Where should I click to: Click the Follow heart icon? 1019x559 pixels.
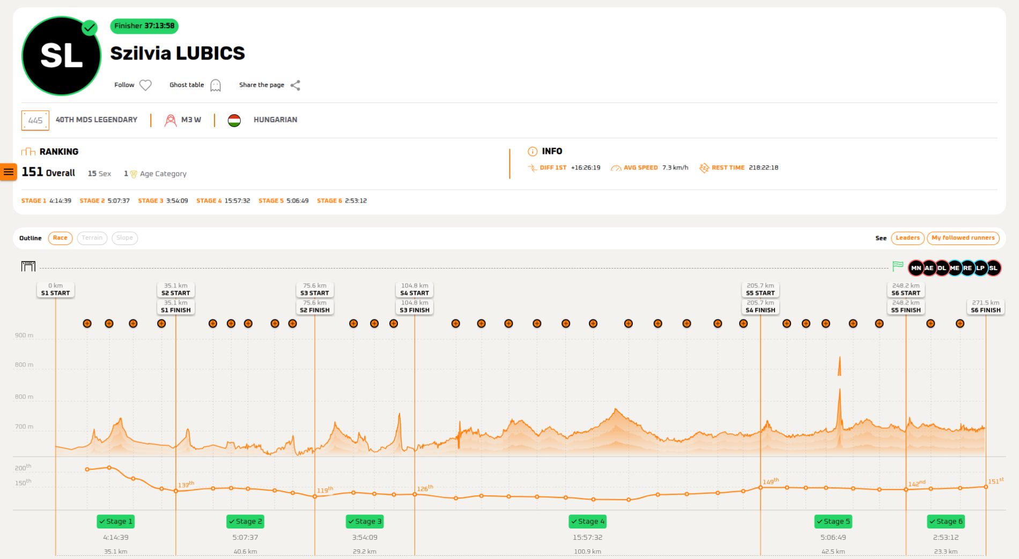[x=144, y=85]
